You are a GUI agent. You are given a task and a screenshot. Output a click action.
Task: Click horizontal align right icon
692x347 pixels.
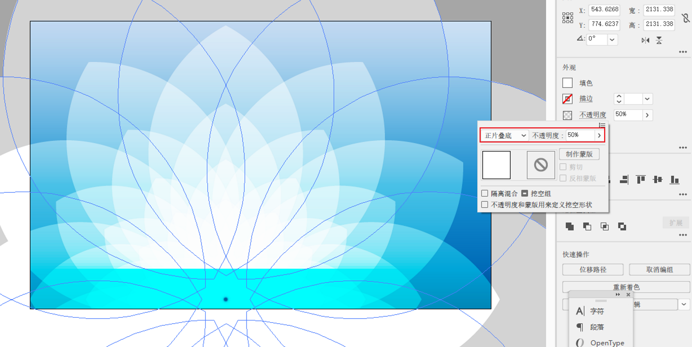tap(623, 180)
